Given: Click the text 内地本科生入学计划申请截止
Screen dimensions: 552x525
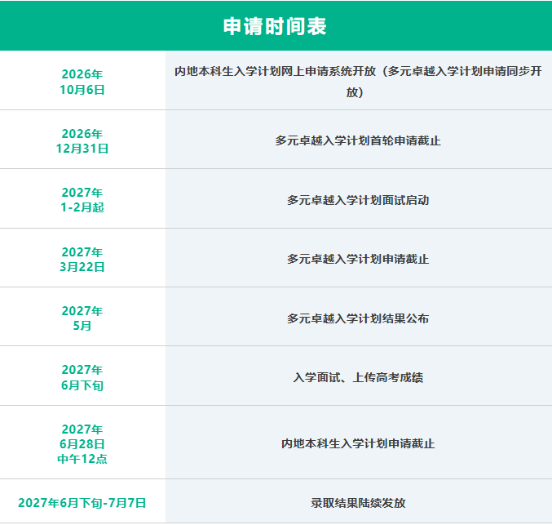Looking at the screenshot, I should 358,443.
